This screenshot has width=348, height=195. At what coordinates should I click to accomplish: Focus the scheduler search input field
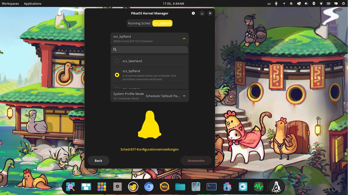pyautogui.click(x=150, y=49)
